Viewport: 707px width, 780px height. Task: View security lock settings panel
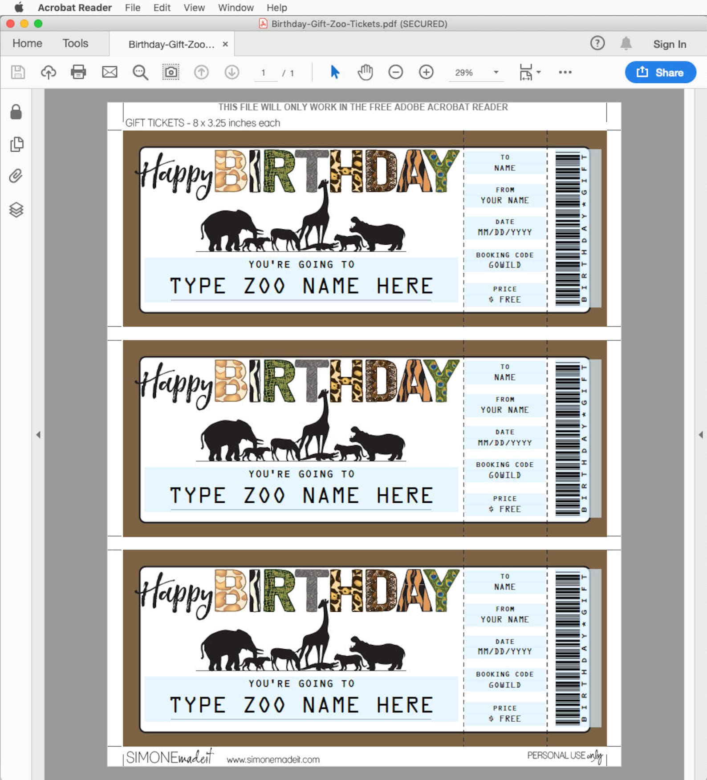click(16, 112)
